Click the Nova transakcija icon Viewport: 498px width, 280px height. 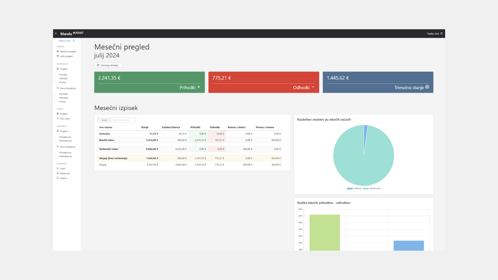click(x=58, y=88)
